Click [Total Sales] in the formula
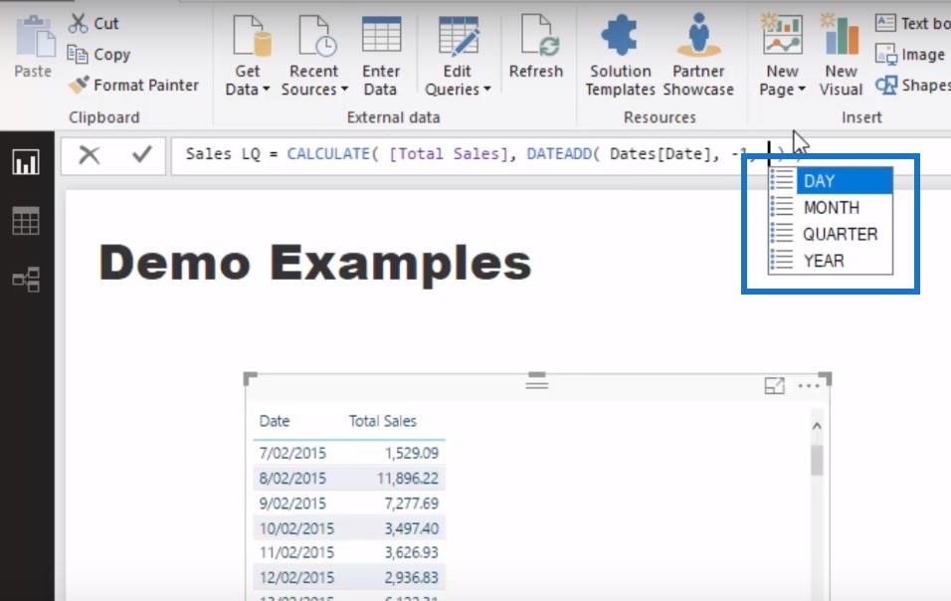951x601 pixels. coord(449,154)
